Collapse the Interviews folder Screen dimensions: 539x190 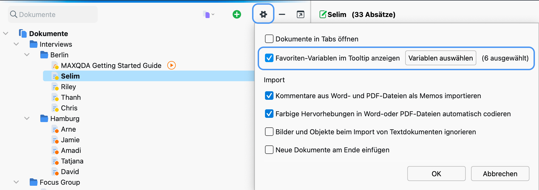(16, 44)
